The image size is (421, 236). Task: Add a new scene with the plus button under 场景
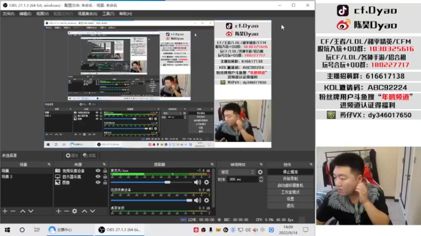[5, 211]
